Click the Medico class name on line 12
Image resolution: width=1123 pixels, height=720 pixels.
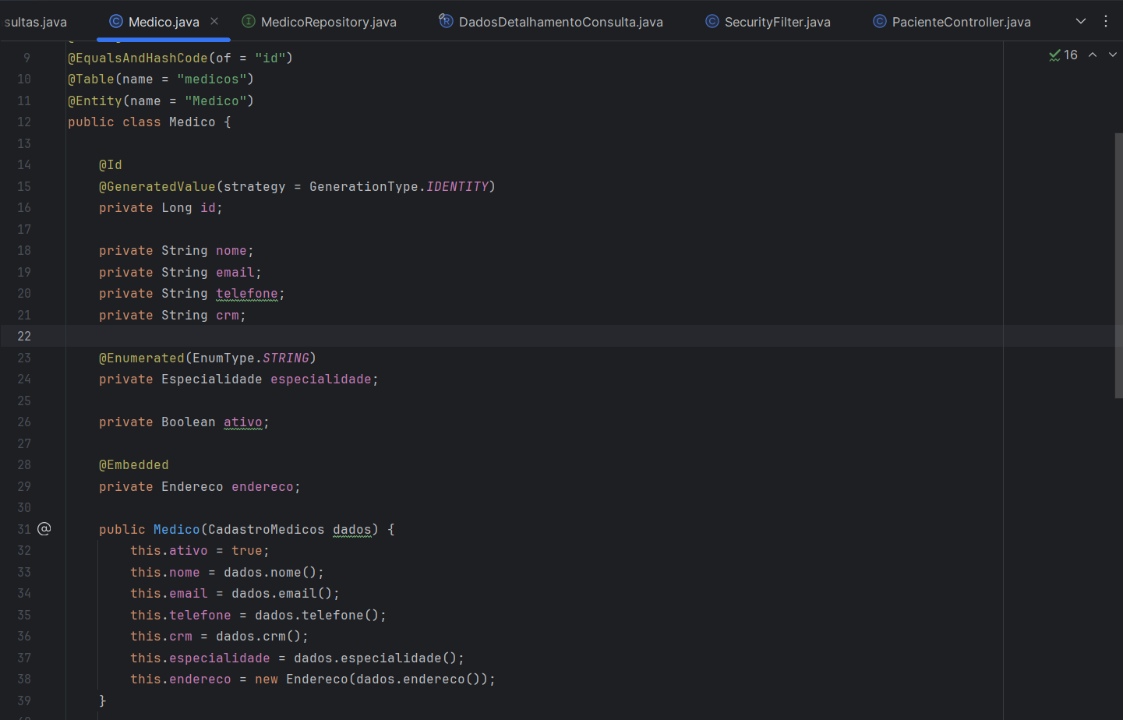click(x=192, y=122)
